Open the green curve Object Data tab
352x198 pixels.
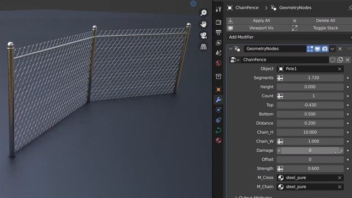point(218,130)
